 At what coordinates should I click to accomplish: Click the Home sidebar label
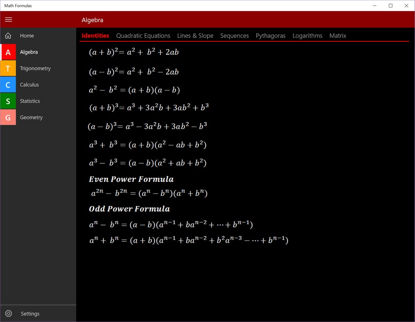[27, 36]
